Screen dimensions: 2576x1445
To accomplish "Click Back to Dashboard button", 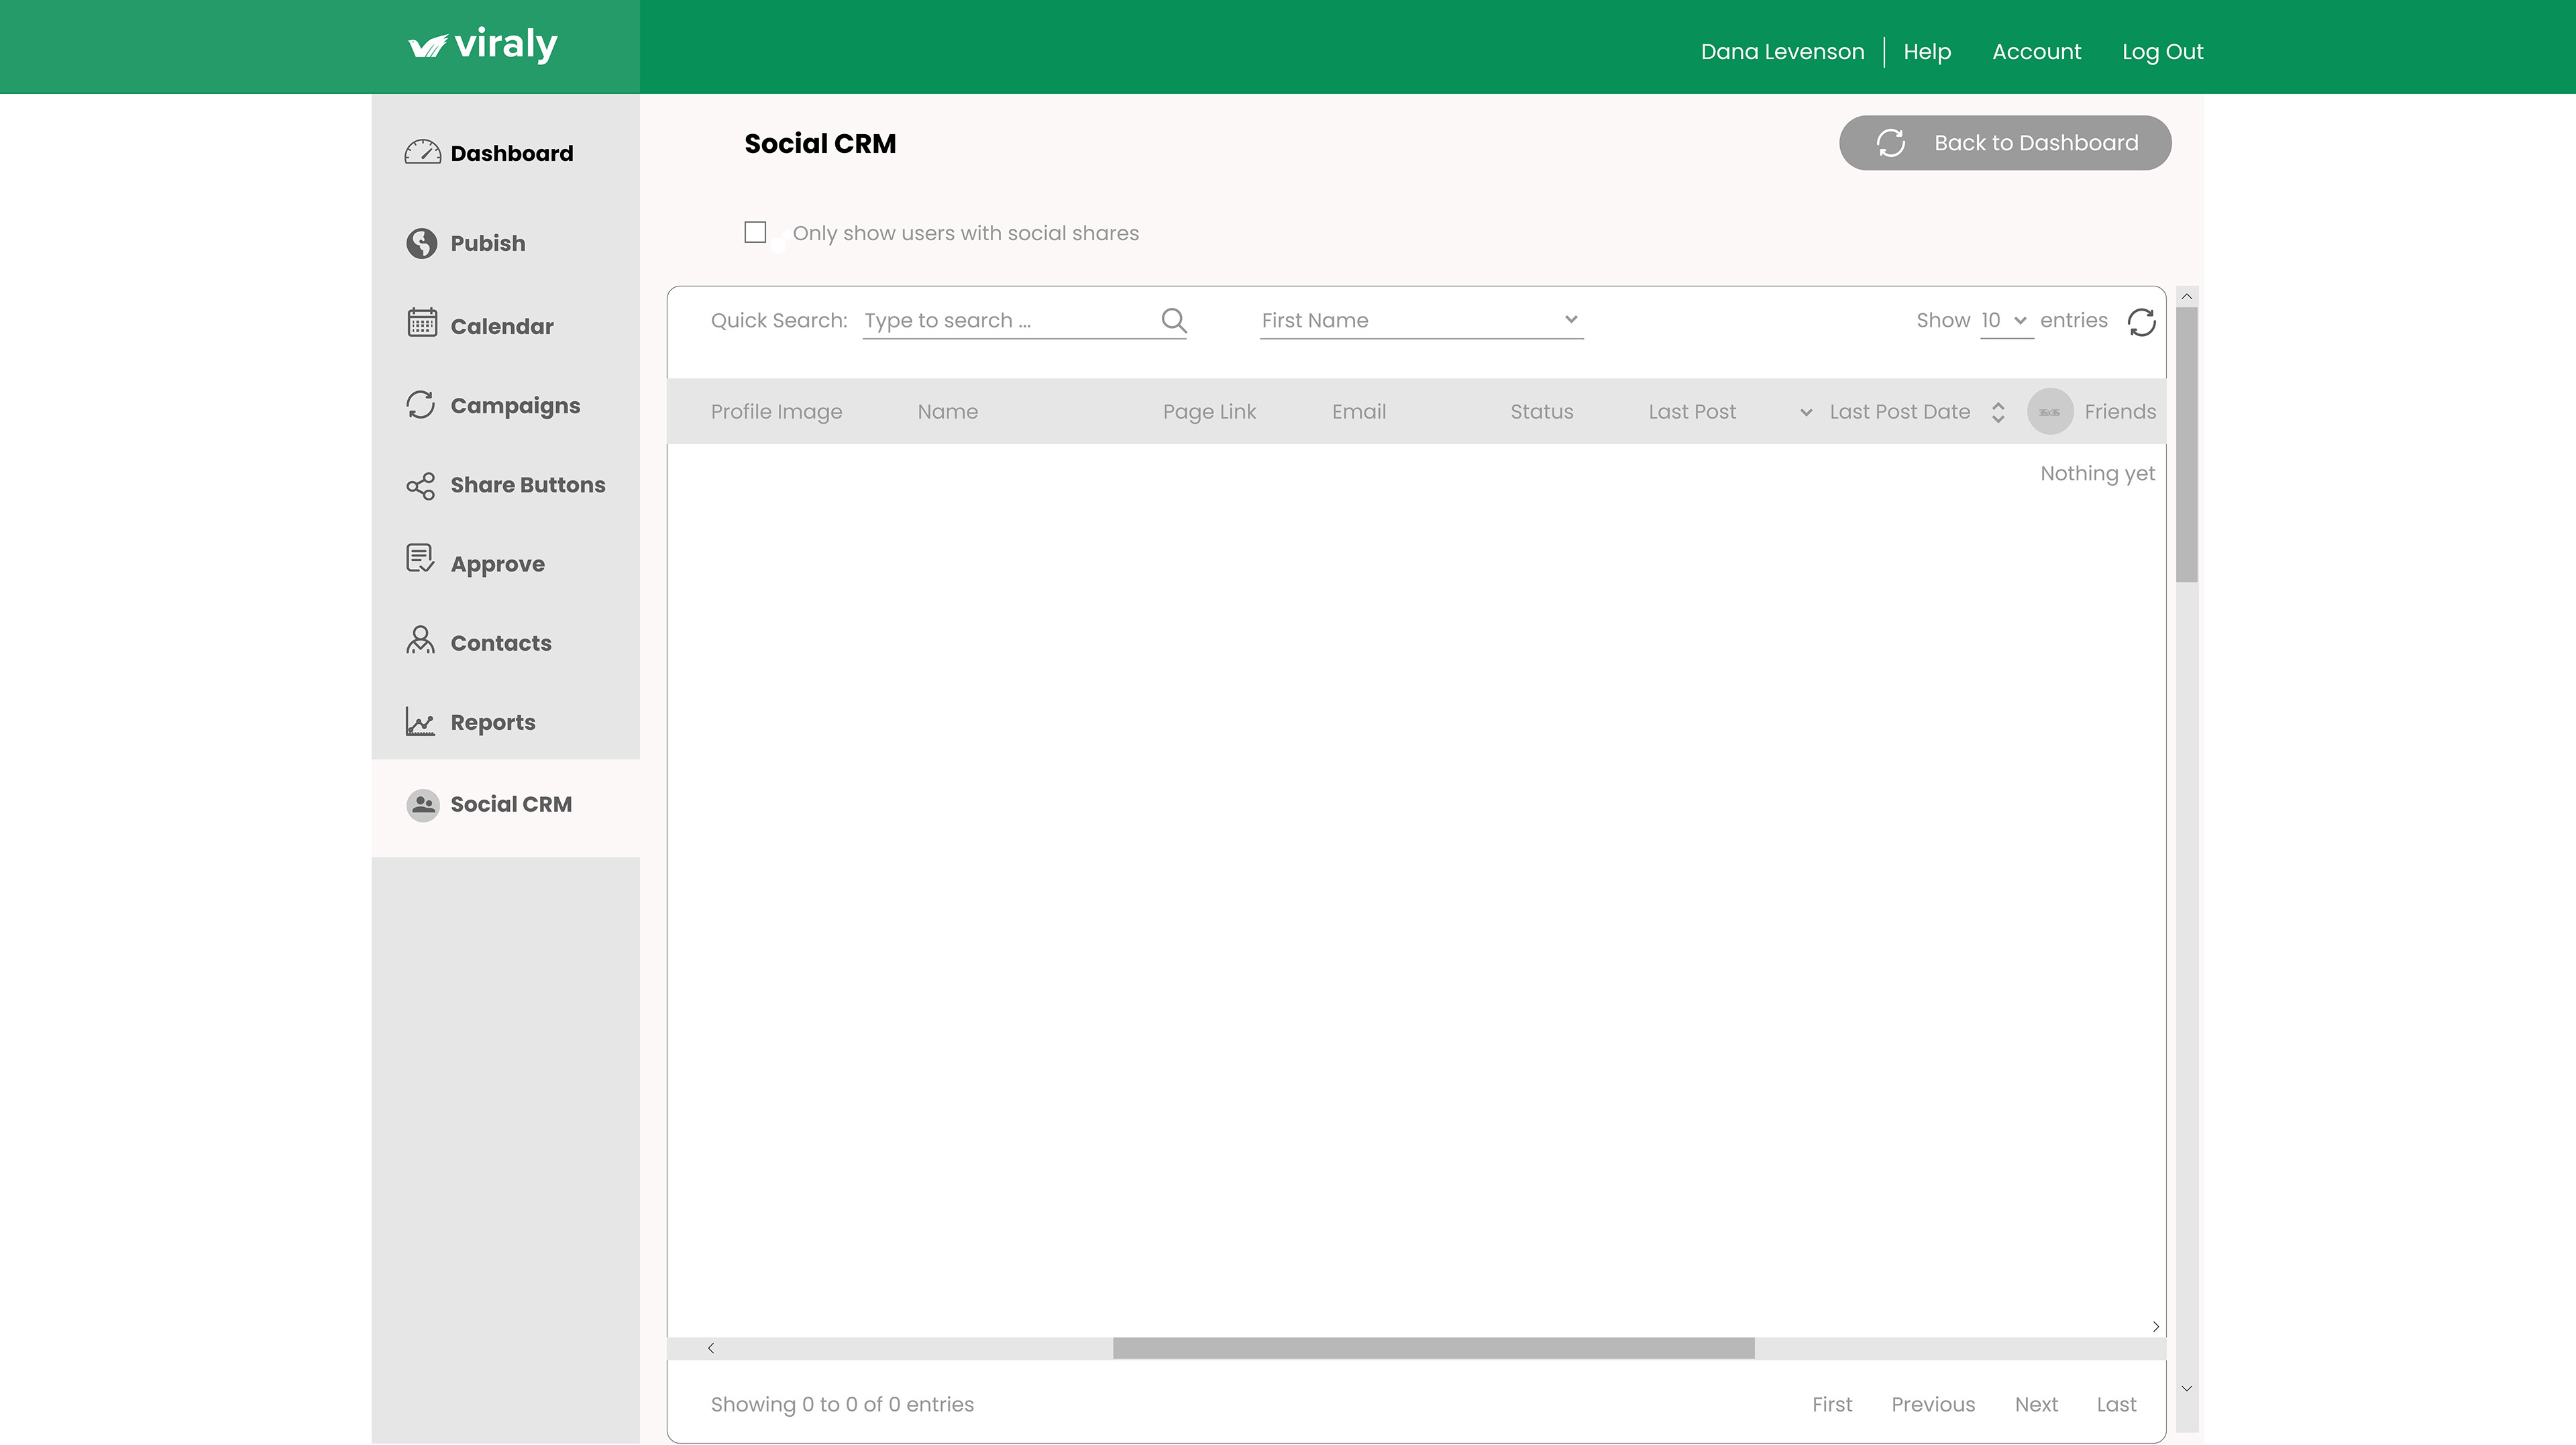I will pos(2005,143).
